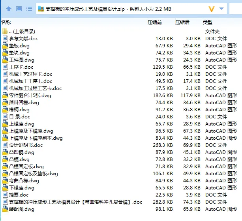Viewport: 242px width, 221px height.
Task: Click the zip archive icon in address bar
Action: (41, 9)
